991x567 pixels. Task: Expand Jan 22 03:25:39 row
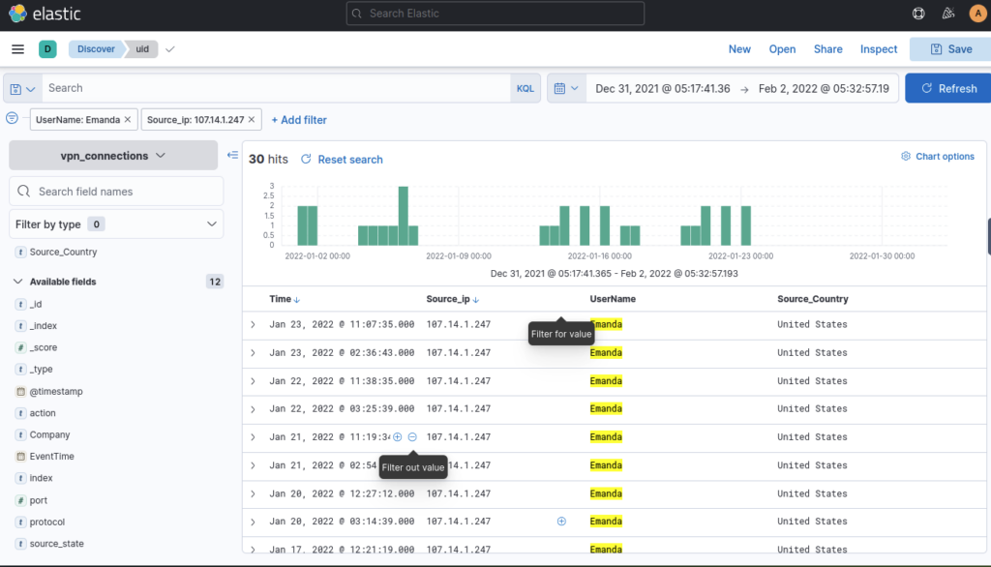point(253,409)
